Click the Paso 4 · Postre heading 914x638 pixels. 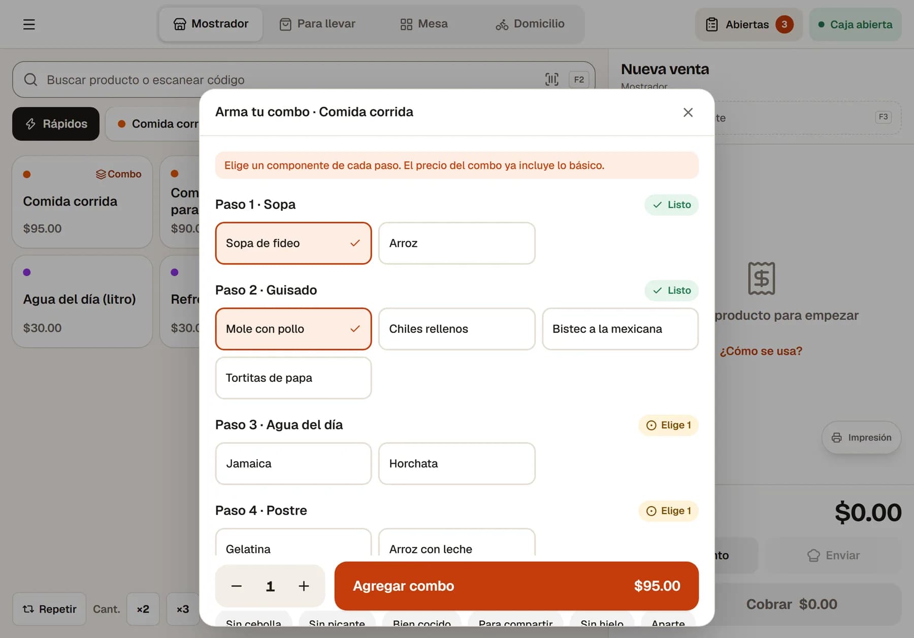pos(261,511)
